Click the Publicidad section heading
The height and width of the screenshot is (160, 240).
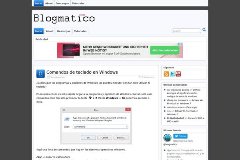[x=42, y=39]
